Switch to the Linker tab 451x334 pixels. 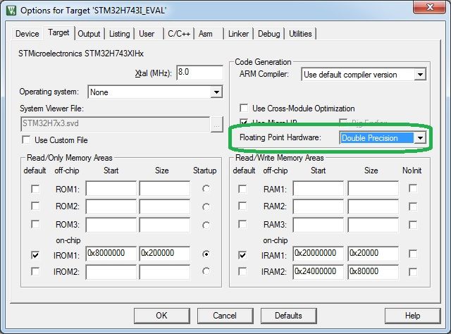(238, 34)
